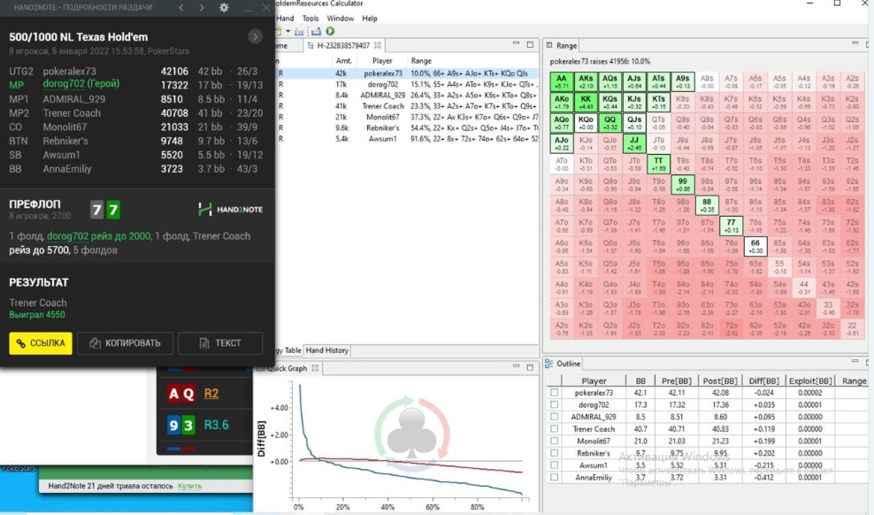Tick the ADMIRAL_929 checkbox in Outline
874x515 pixels.
(554, 417)
